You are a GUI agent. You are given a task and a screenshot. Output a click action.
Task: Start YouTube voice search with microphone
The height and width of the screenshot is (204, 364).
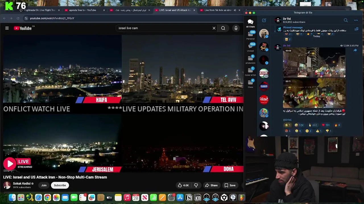(236, 28)
